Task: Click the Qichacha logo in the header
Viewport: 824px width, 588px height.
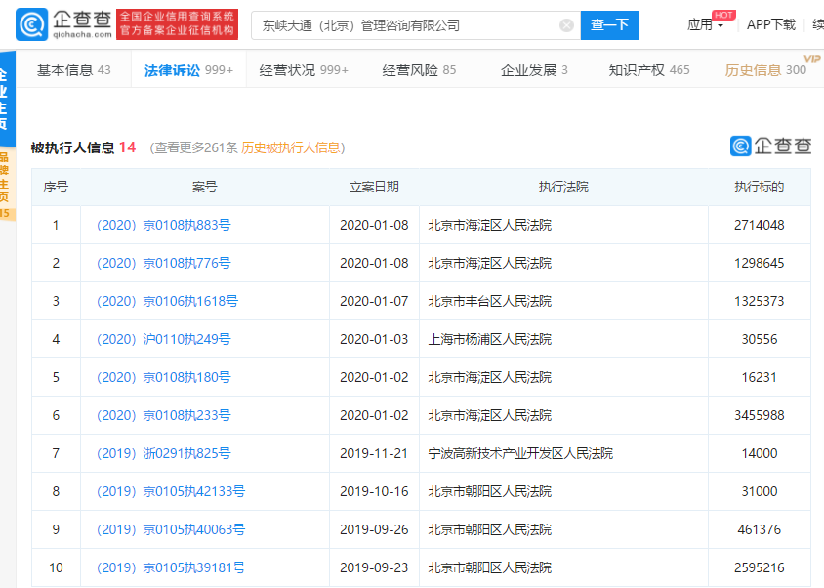Action: tap(63, 24)
